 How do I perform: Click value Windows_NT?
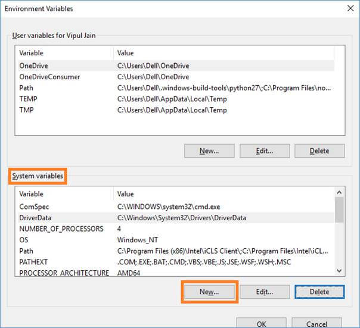(x=138, y=240)
